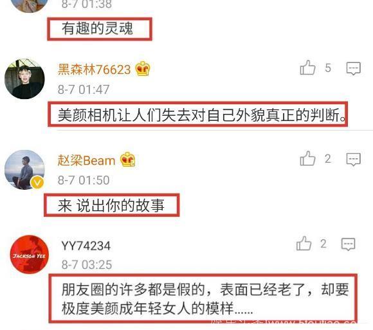The height and width of the screenshot is (330, 373).
Task: Tap username YY74234
Action: (86, 246)
